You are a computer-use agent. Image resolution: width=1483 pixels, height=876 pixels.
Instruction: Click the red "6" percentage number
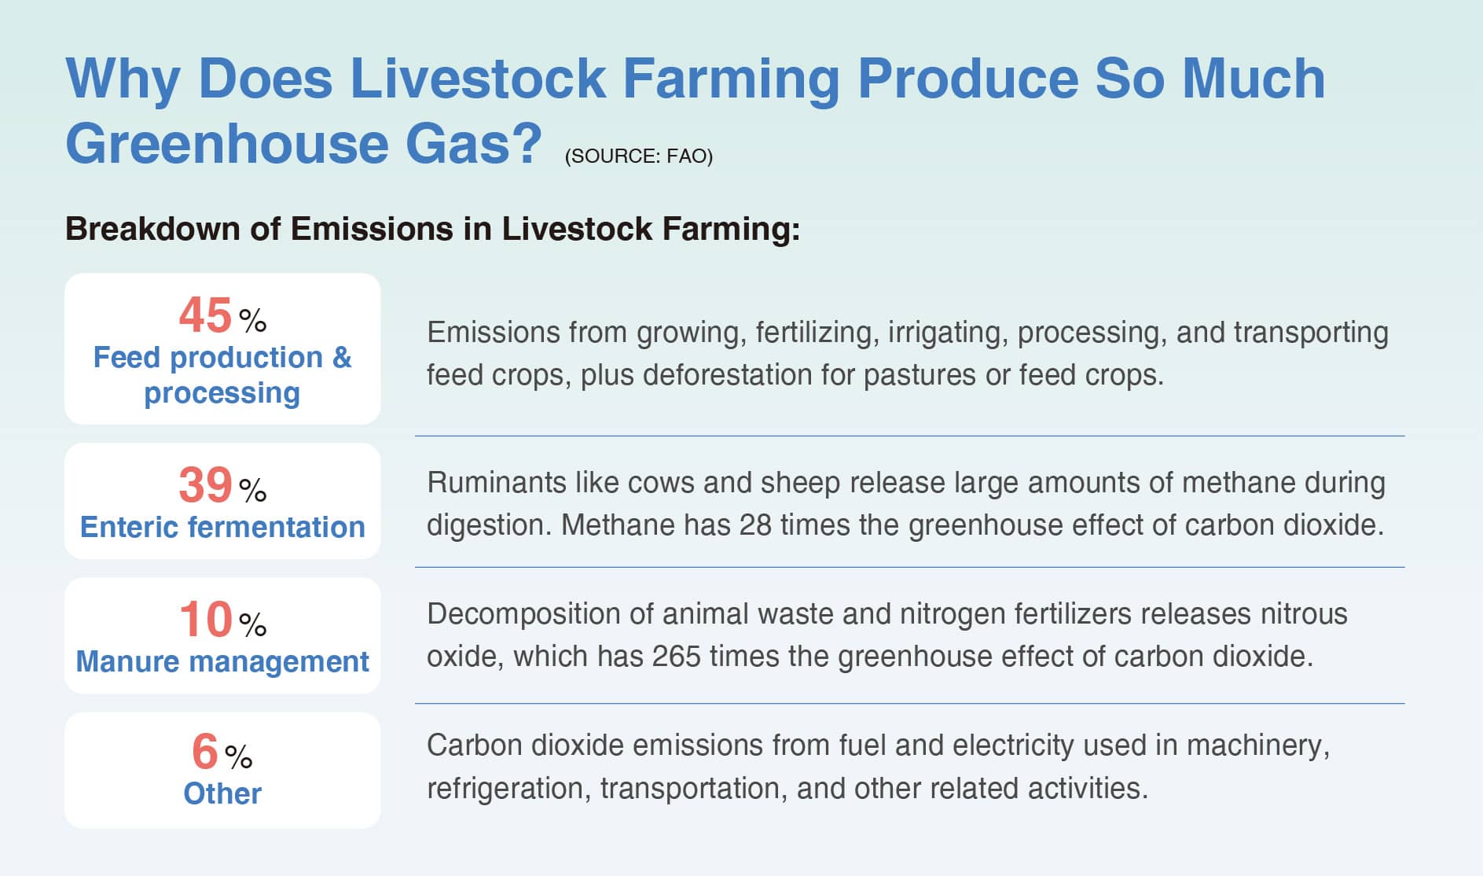pos(205,752)
